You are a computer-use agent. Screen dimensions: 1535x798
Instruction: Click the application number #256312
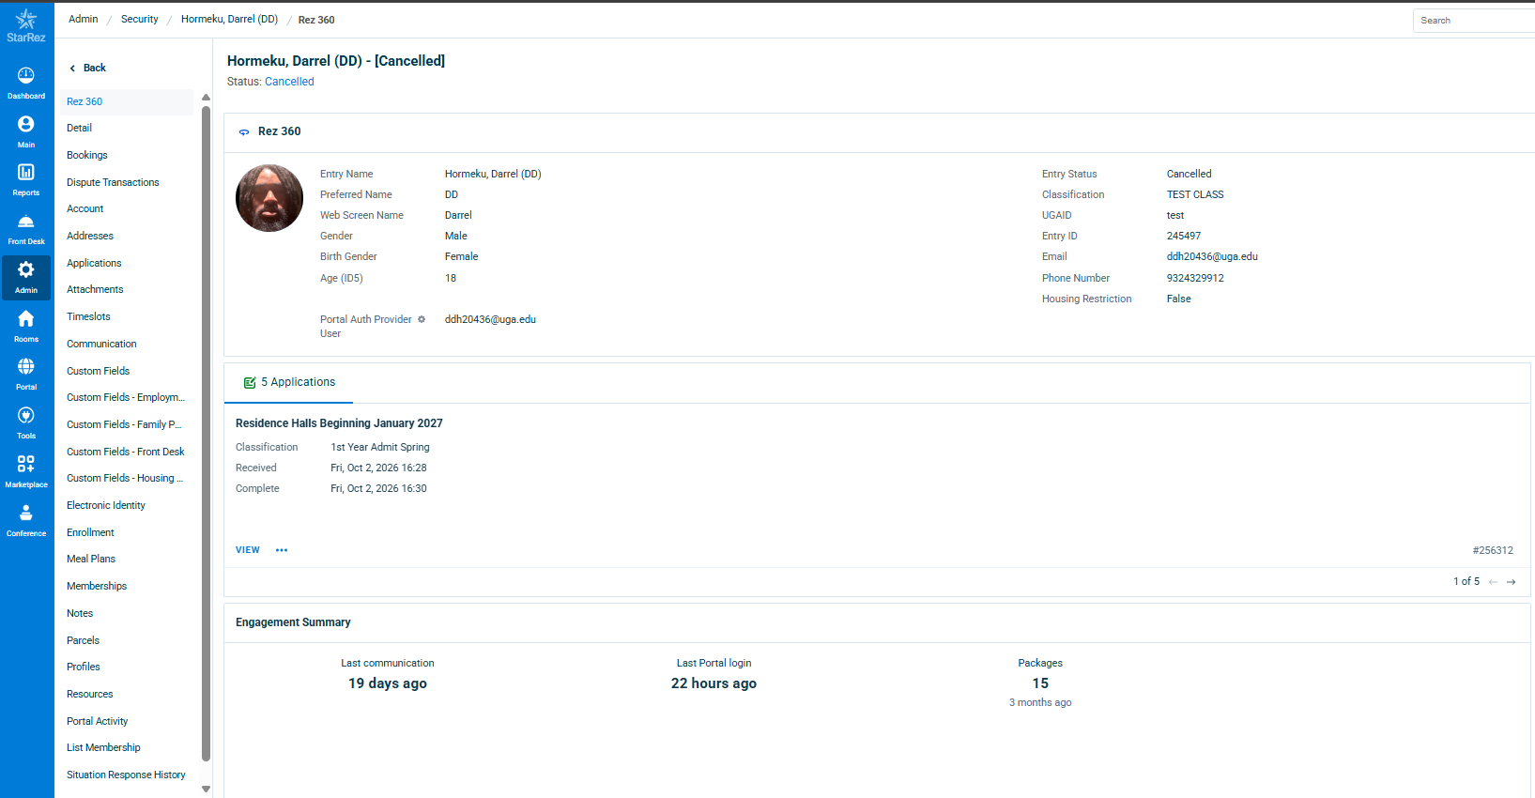pyautogui.click(x=1493, y=551)
